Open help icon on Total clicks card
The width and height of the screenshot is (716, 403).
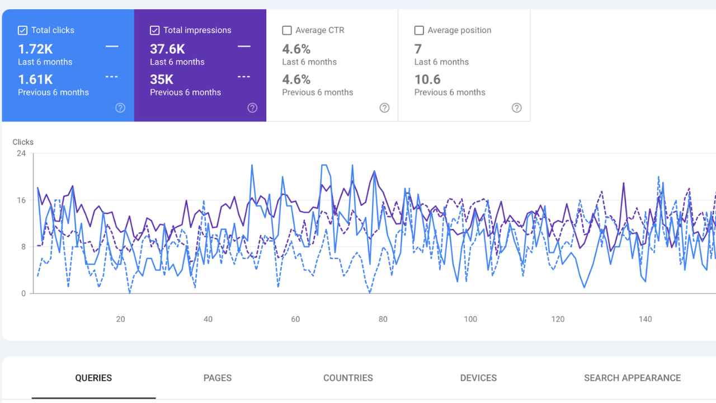120,108
